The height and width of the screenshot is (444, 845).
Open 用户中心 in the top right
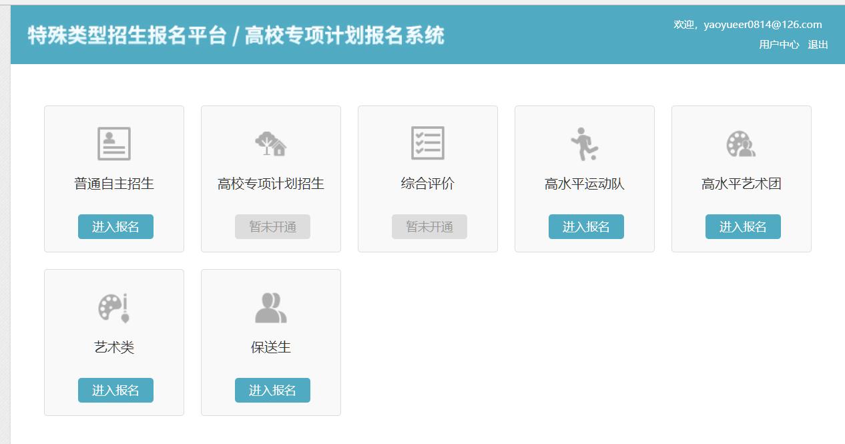point(778,45)
